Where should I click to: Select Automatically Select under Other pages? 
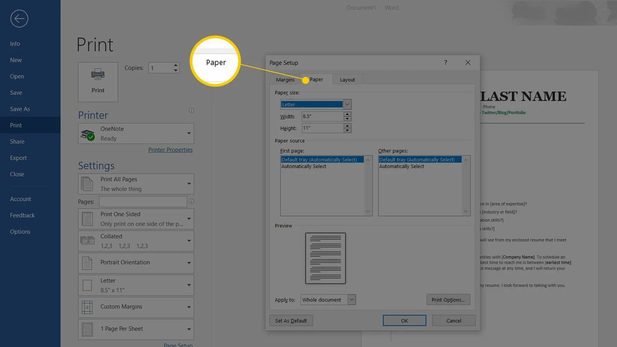click(401, 167)
